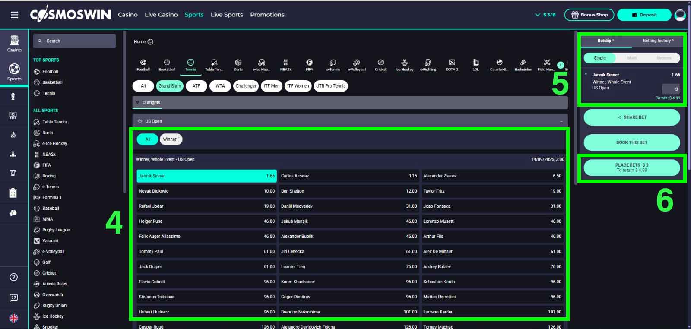Click the flame hot games rail icon
Viewport: 691px width, 329px height.
tap(13, 135)
